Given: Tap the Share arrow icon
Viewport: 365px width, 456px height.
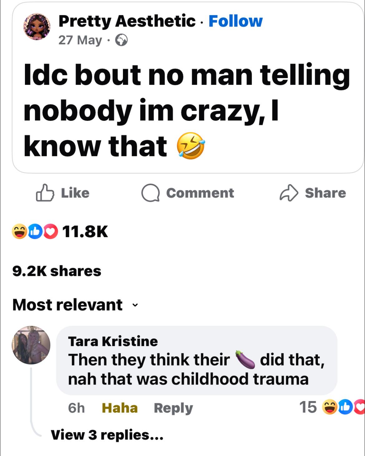Looking at the screenshot, I should point(289,193).
